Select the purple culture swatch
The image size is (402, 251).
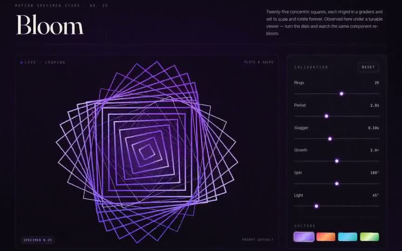tap(304, 237)
